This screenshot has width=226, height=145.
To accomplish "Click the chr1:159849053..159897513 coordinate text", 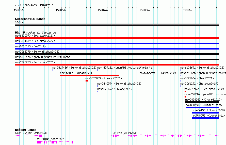I will tap(34, 5).
